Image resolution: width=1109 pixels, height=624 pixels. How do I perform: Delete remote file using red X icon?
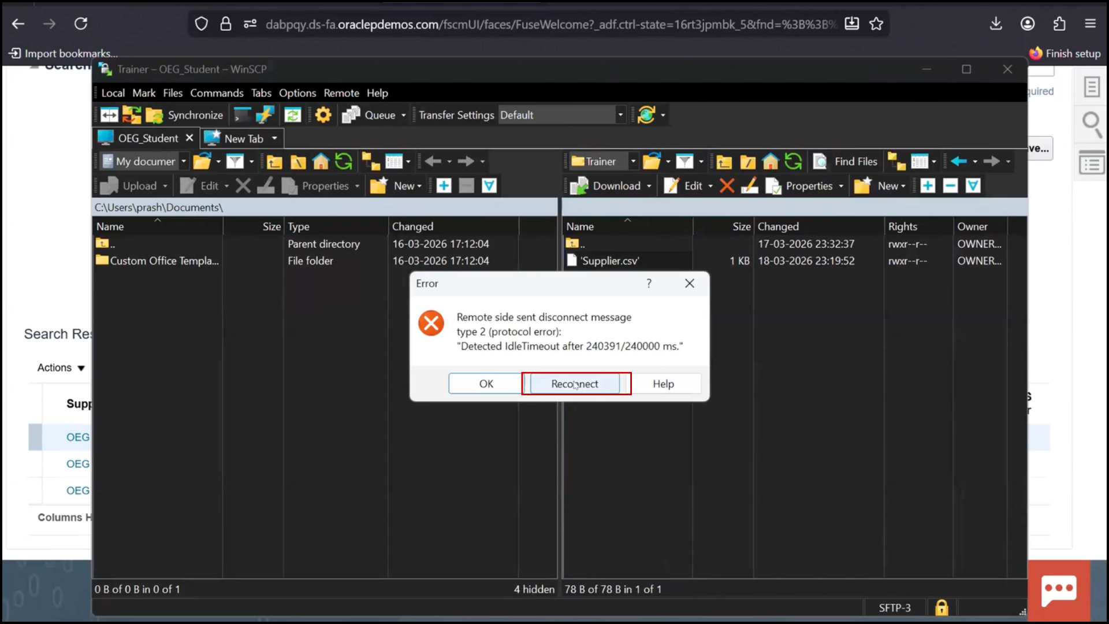click(x=727, y=185)
